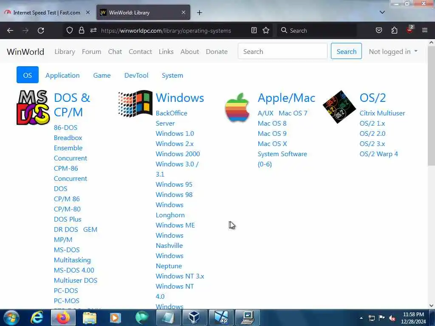The width and height of the screenshot is (435, 326).
Task: Switch to Internet Speed Test tab
Action: (x=47, y=13)
